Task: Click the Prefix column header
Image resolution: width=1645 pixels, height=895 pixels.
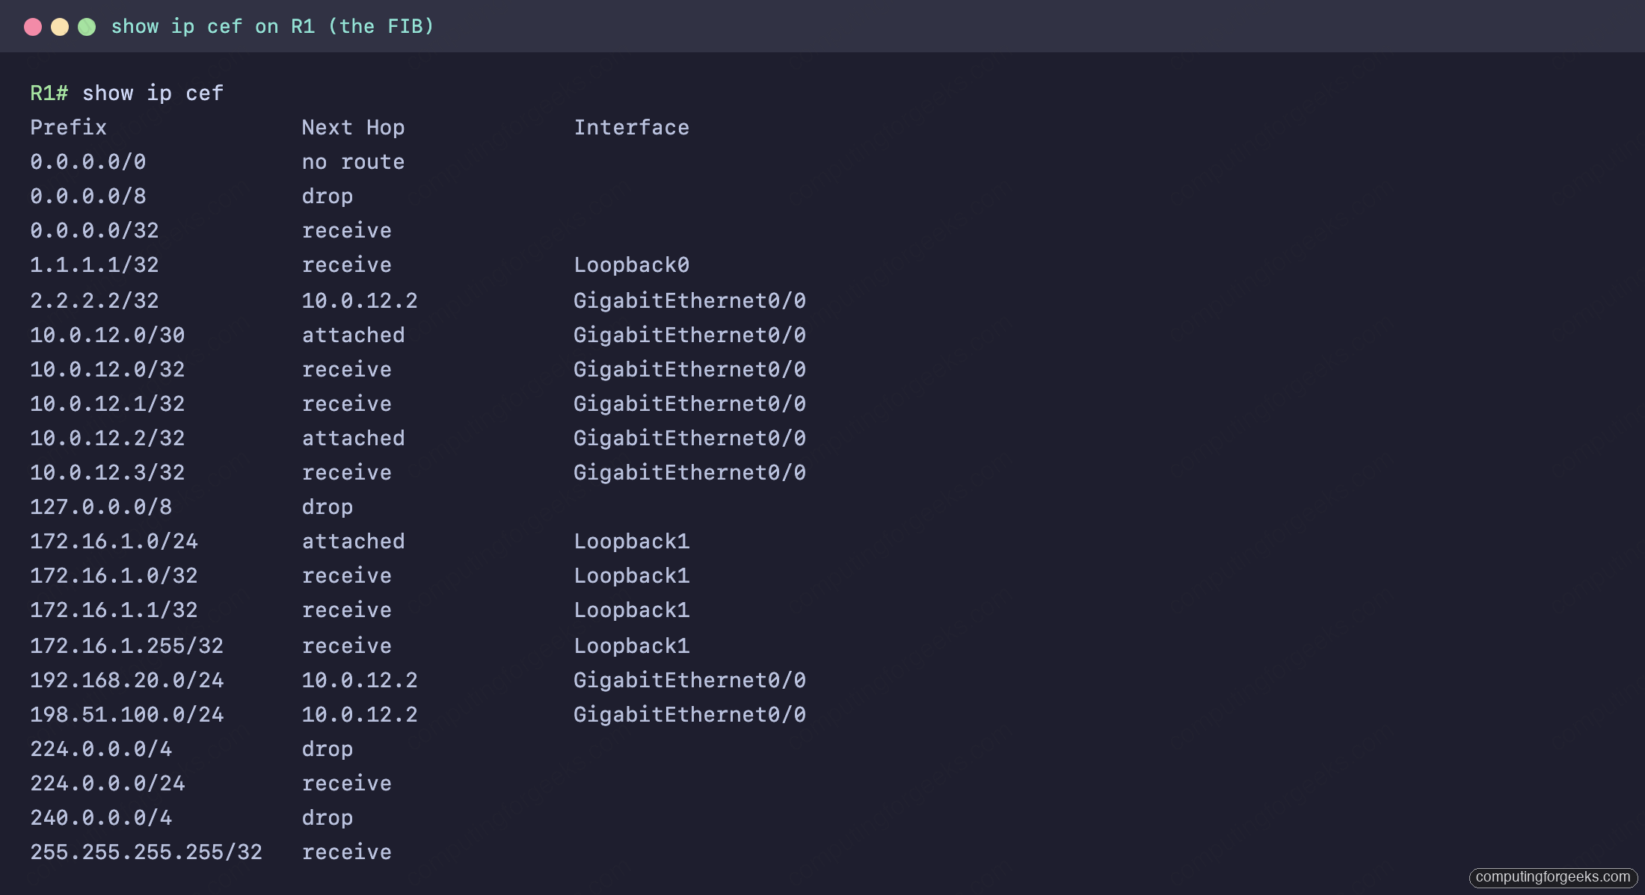Action: [68, 128]
